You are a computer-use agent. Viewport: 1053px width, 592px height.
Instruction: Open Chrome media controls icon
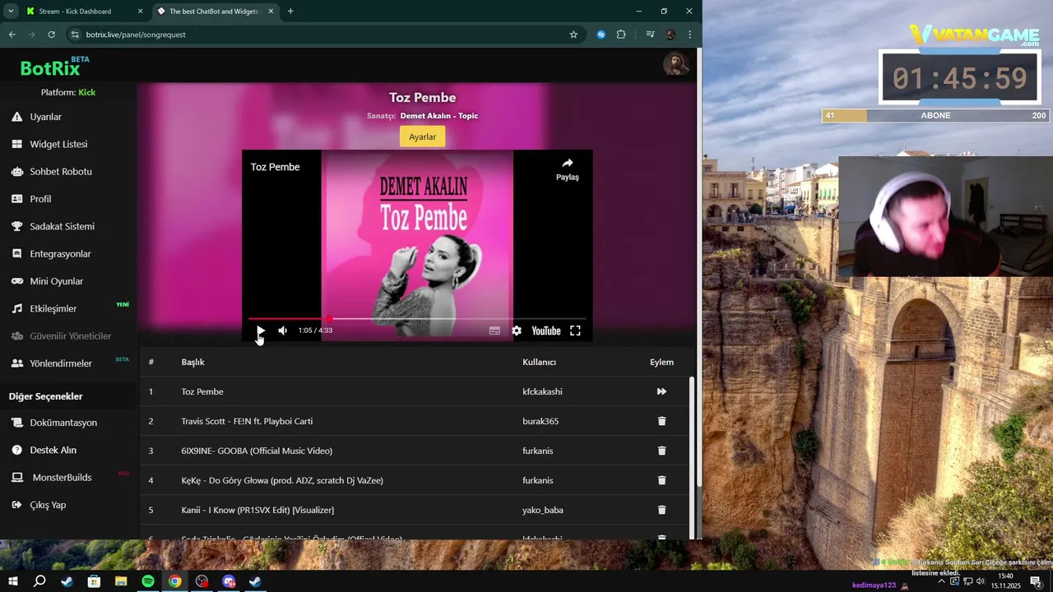650,35
